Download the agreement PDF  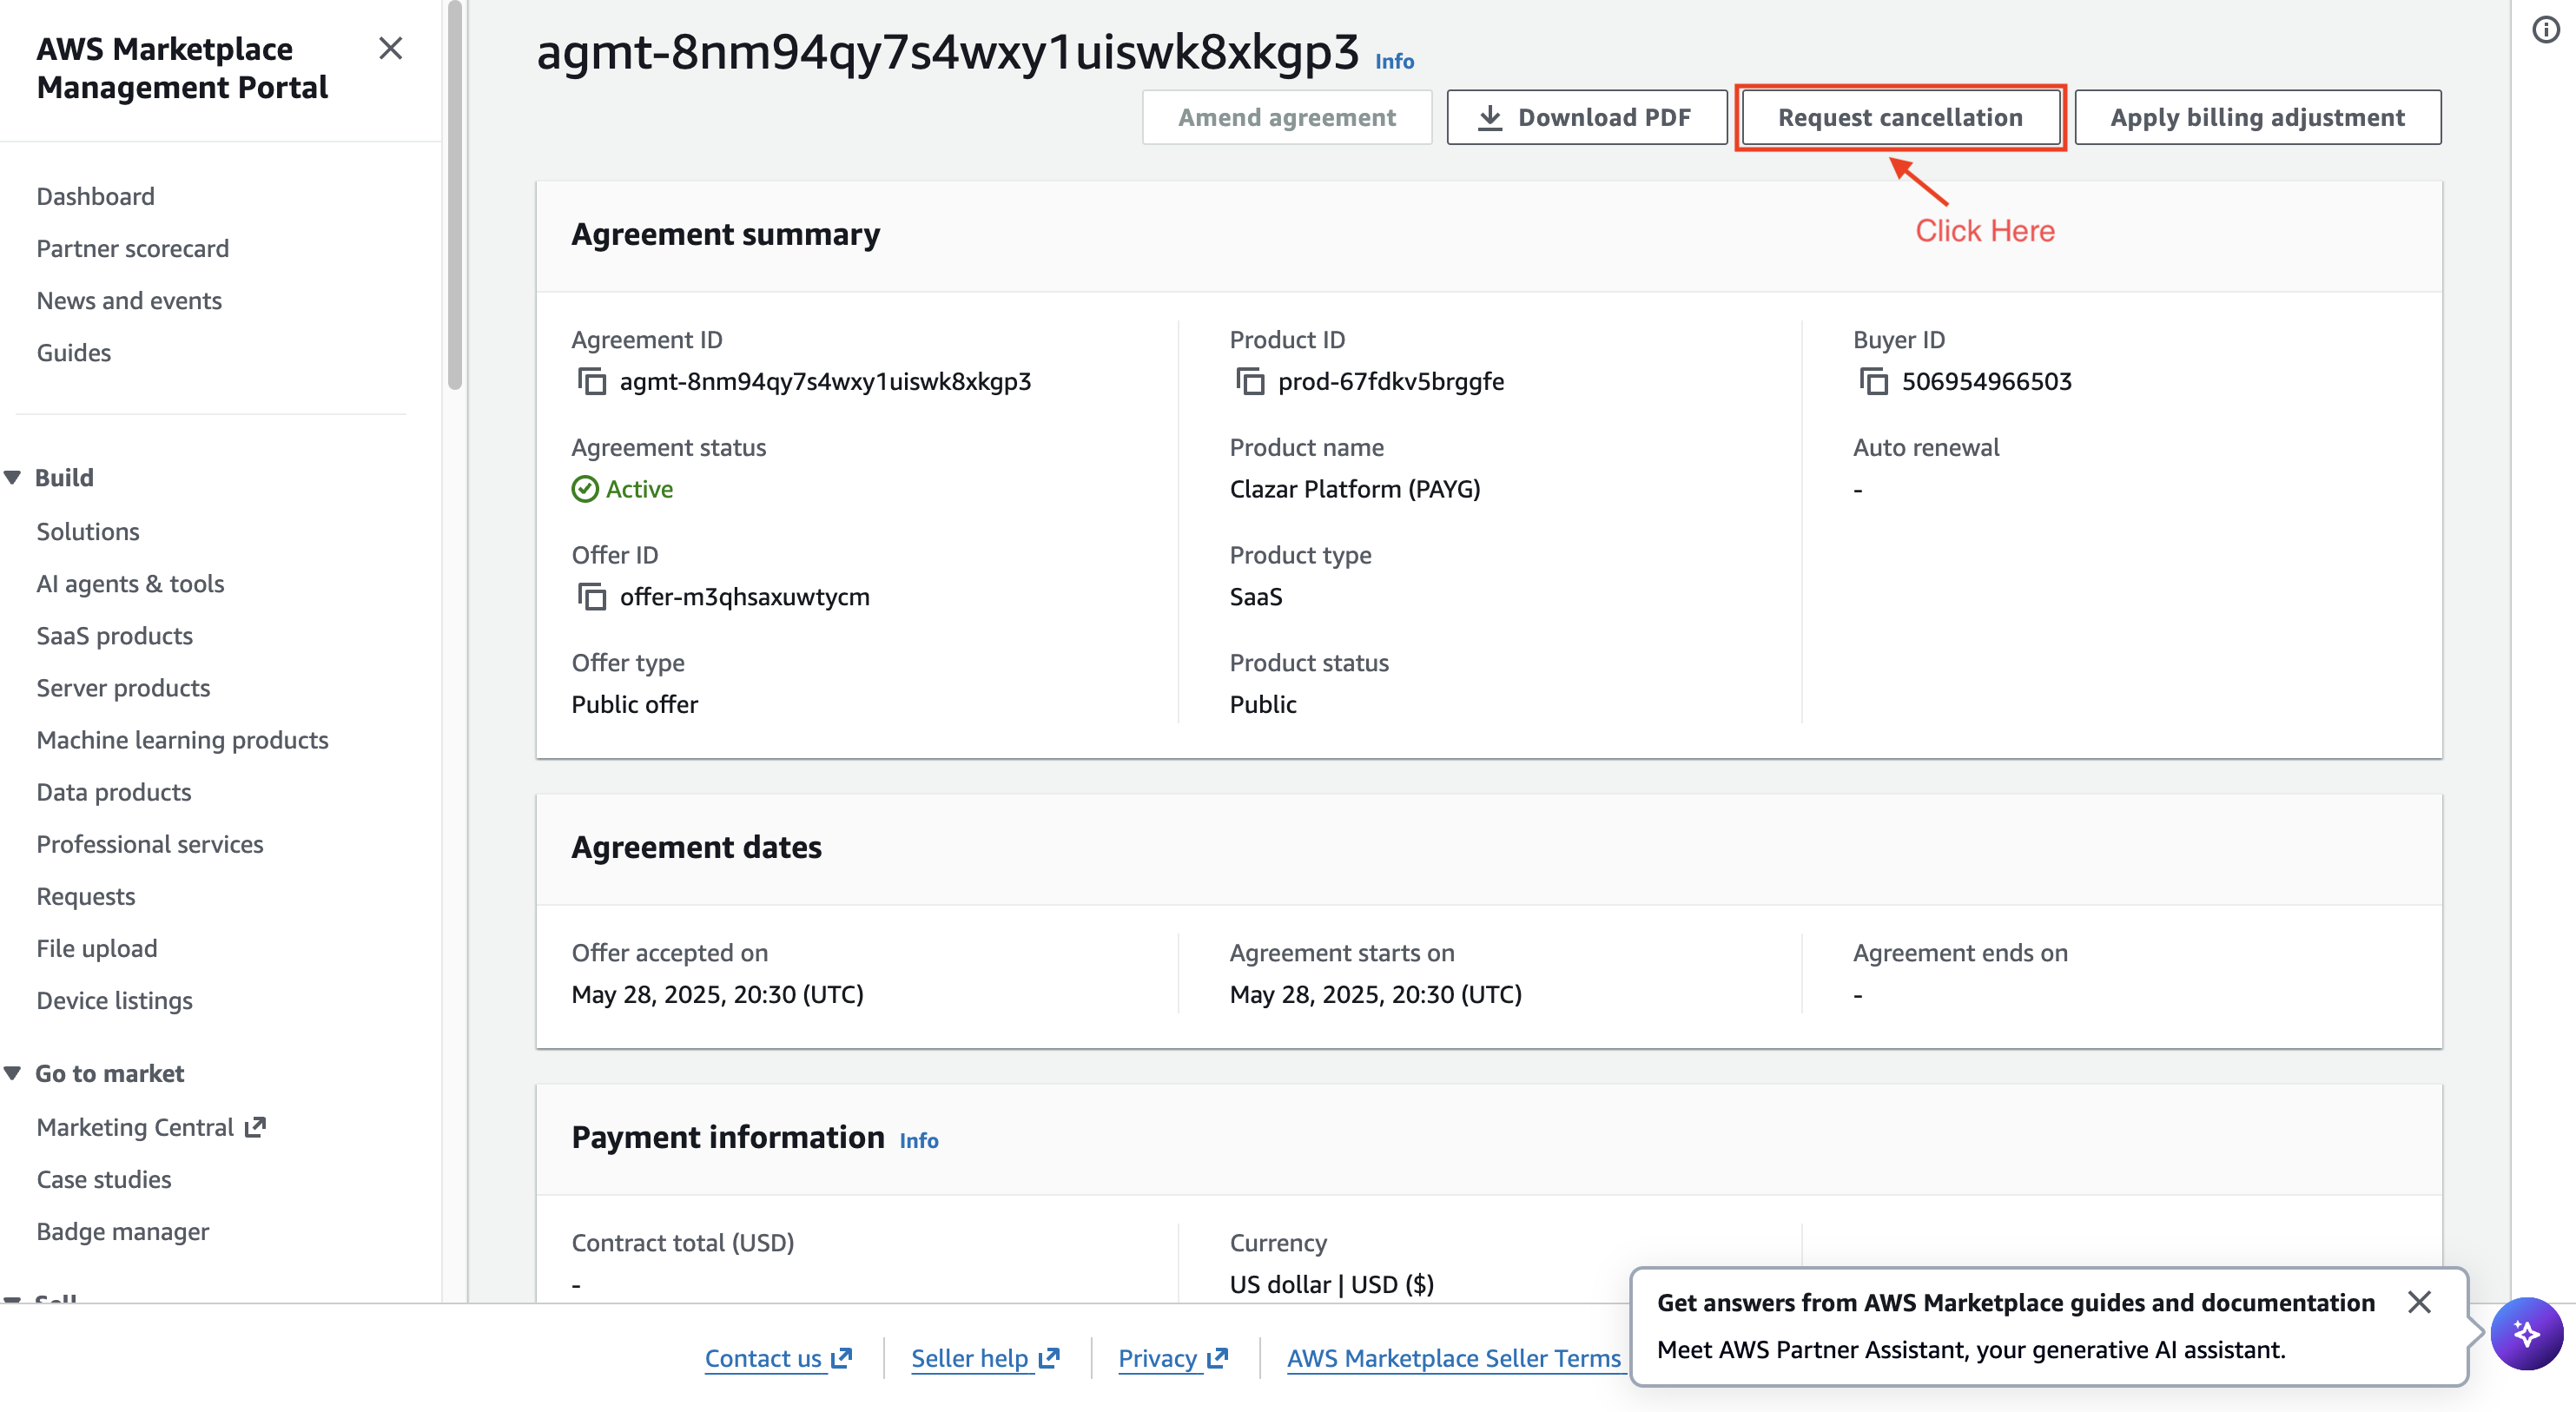(x=1586, y=117)
